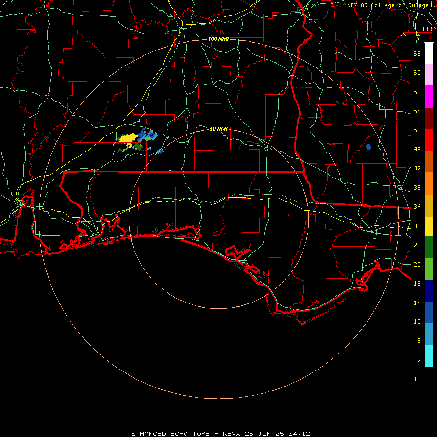Click the legend value '10'
437x437 pixels.
[417, 321]
